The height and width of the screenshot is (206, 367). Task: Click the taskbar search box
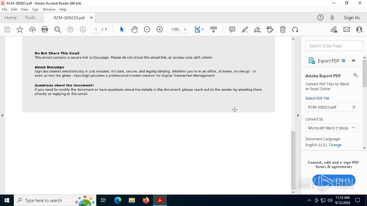coord(55,200)
